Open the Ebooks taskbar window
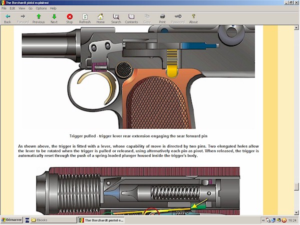This screenshot has width=300, height=225. tap(53, 220)
